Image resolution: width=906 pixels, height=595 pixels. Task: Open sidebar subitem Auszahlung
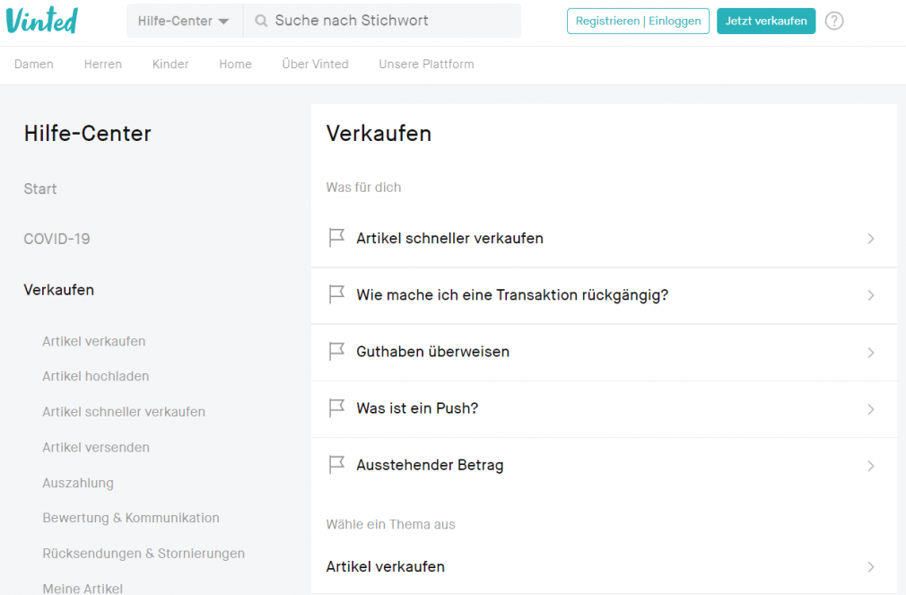coord(78,483)
